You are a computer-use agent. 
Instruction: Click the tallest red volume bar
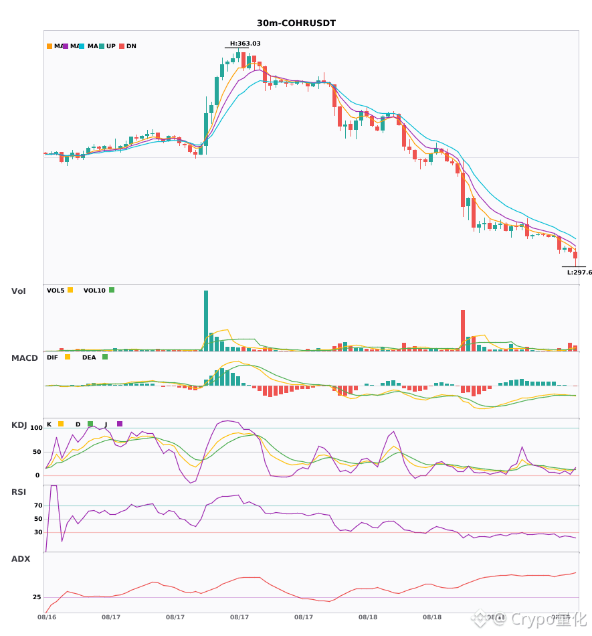(463, 331)
